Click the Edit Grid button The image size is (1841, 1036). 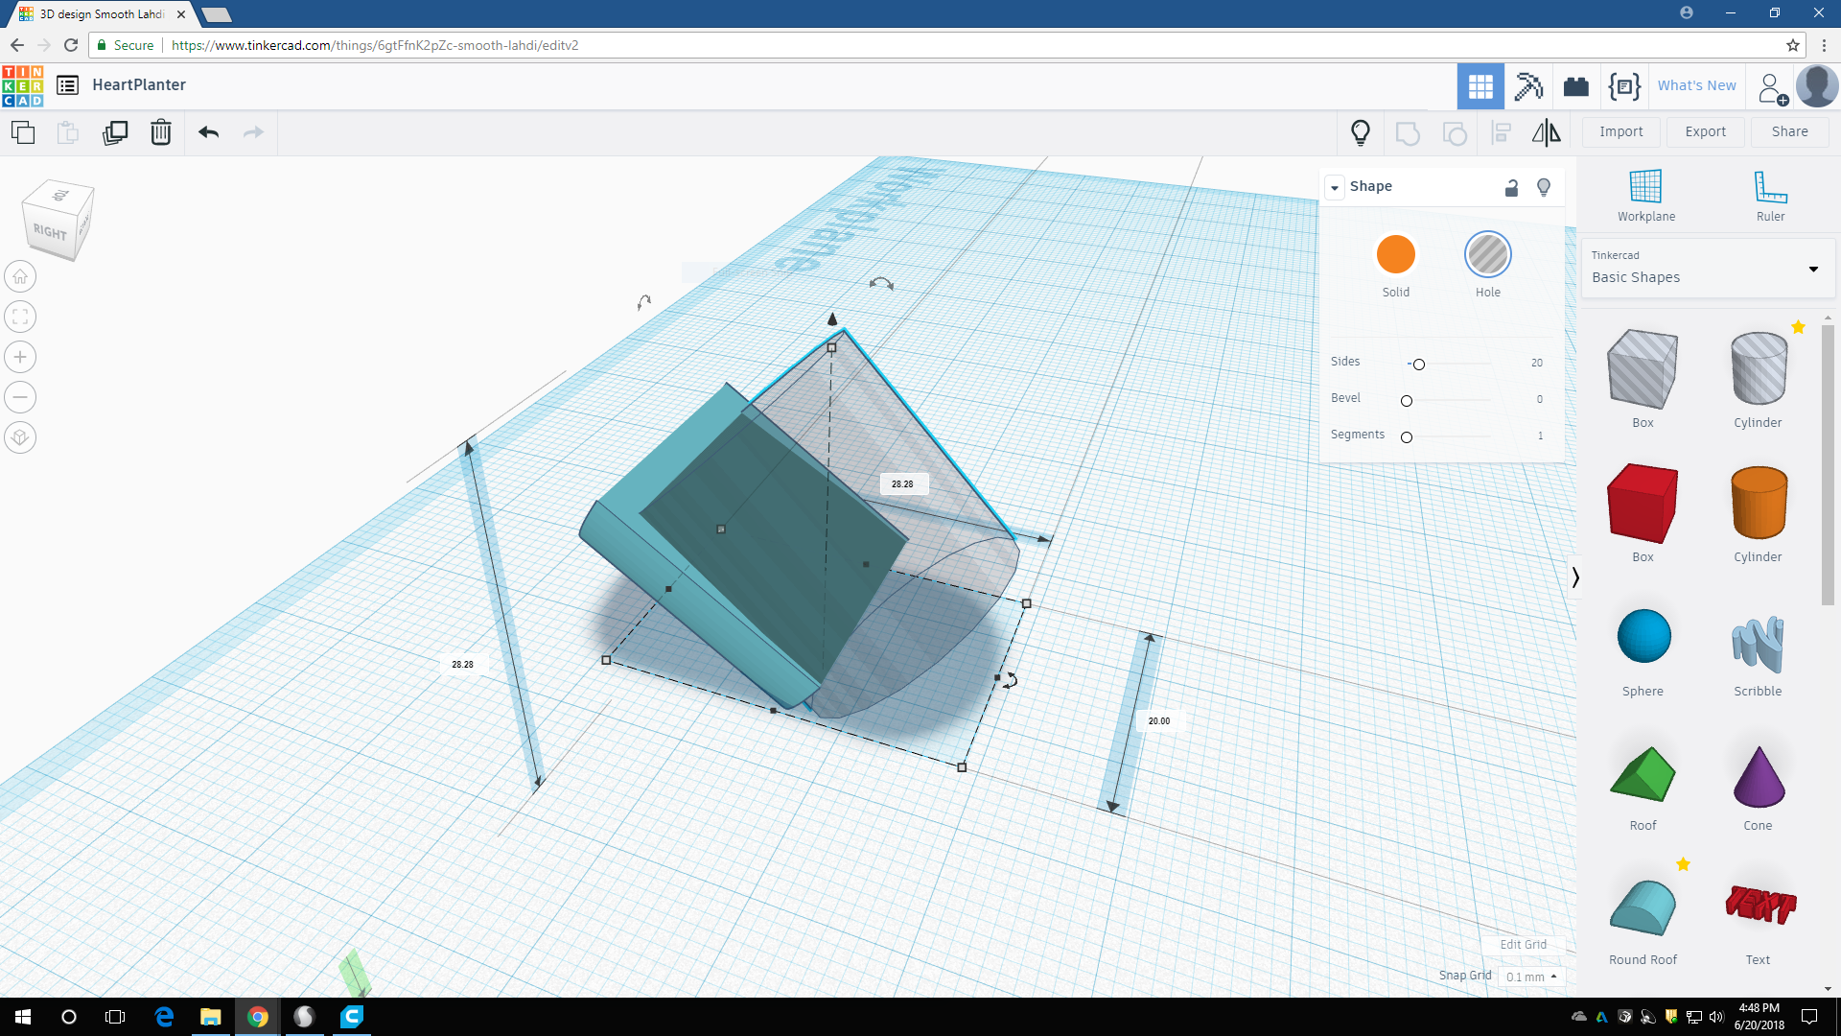(x=1523, y=945)
